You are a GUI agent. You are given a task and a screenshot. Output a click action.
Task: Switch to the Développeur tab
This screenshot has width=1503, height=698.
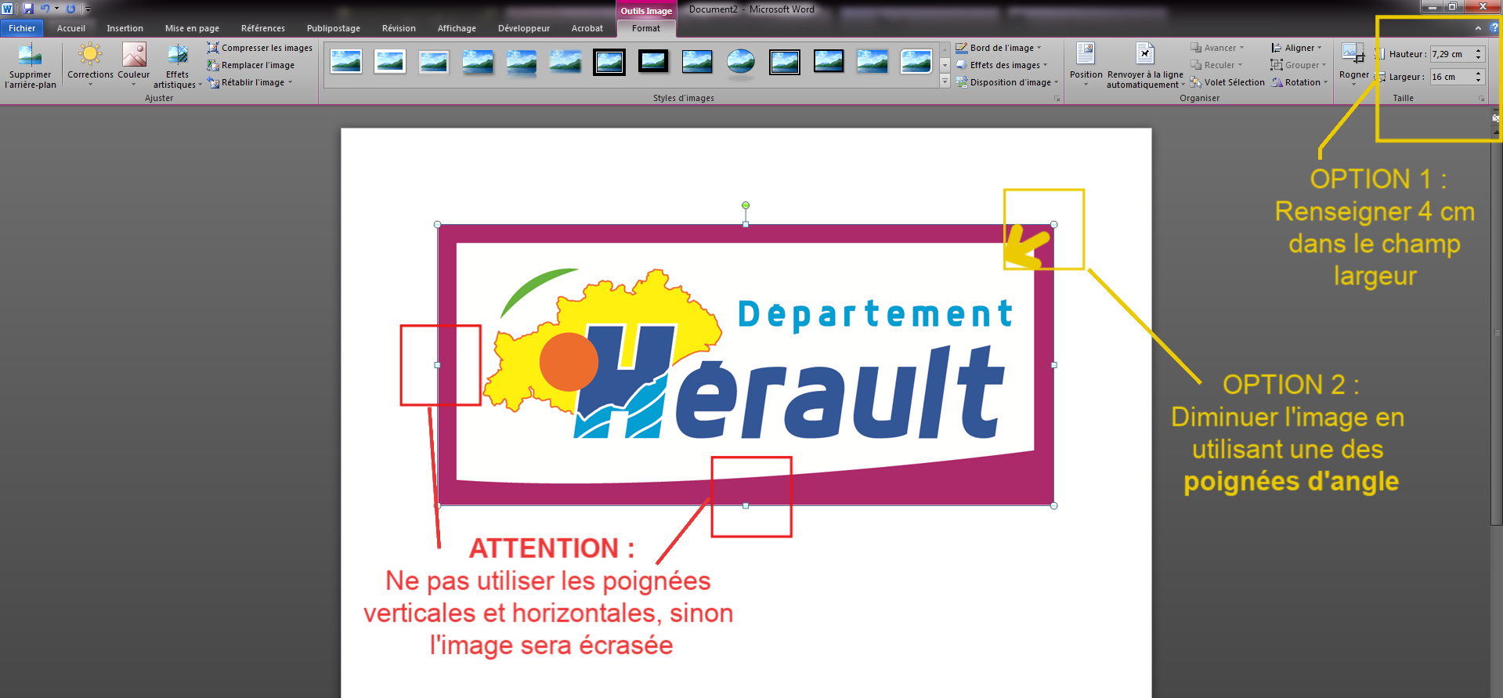524,28
